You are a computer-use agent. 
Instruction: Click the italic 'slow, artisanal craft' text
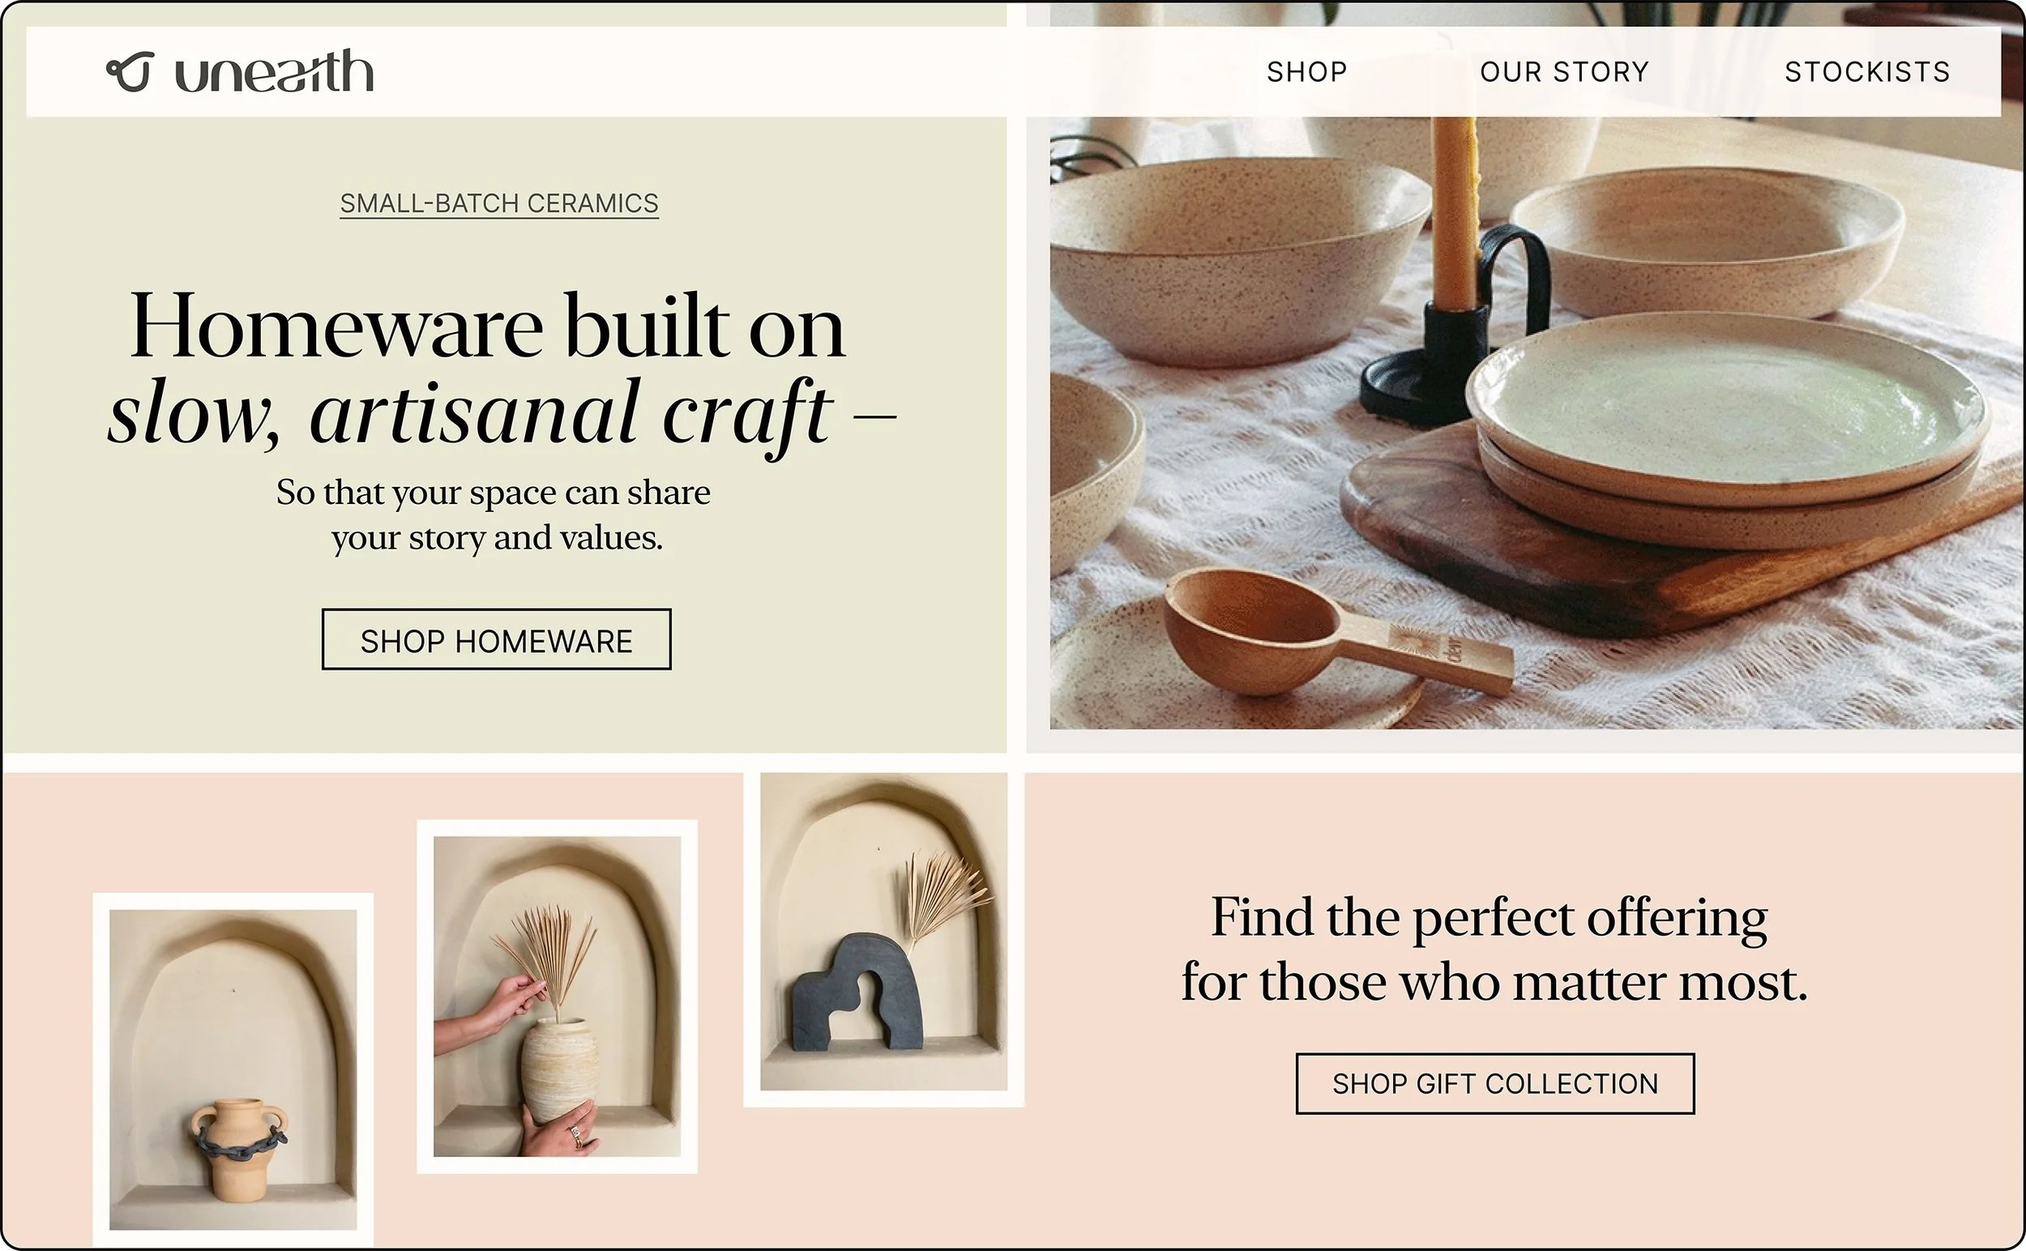469,412
